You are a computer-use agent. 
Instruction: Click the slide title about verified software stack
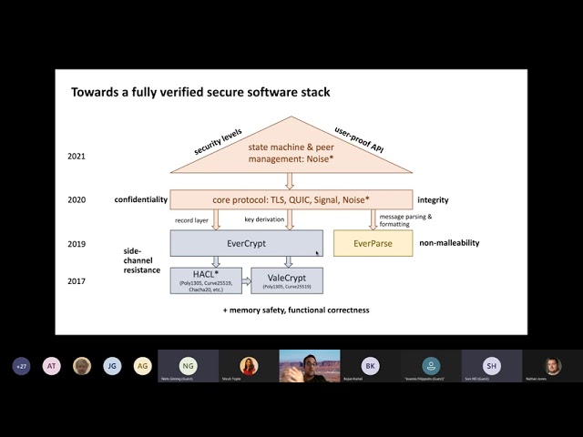pos(200,92)
